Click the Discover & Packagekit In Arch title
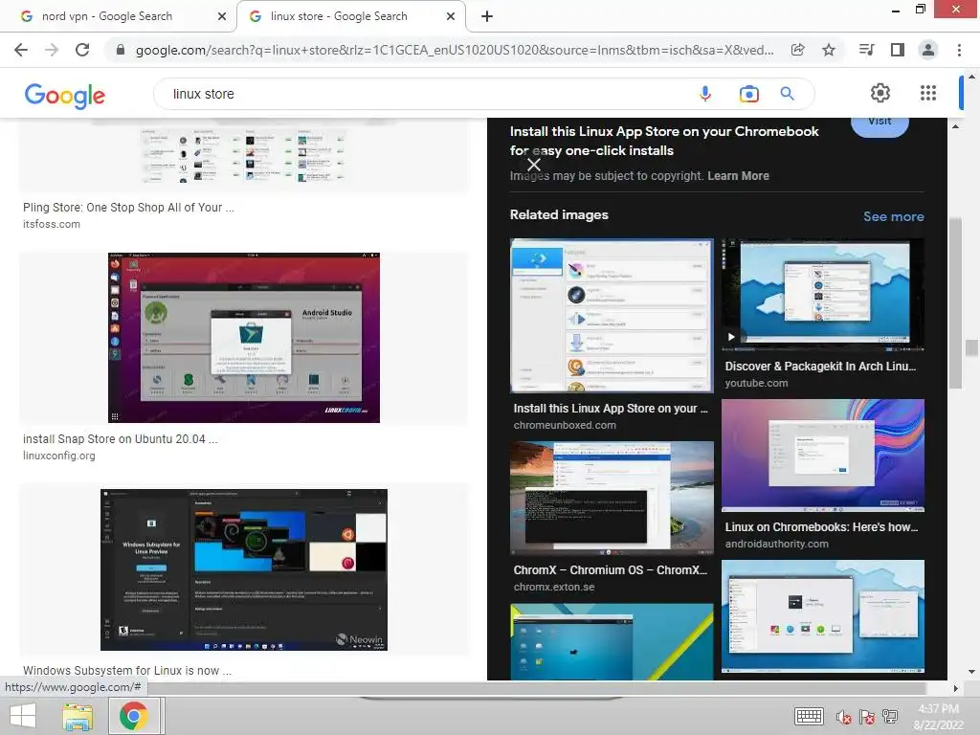This screenshot has width=980, height=735. tap(820, 367)
